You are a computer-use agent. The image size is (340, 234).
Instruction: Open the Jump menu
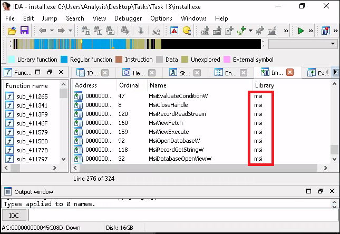coord(50,18)
